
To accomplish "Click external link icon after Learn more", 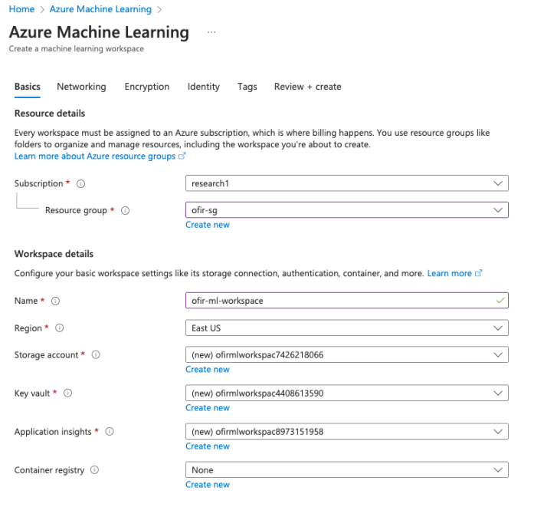I will [479, 273].
